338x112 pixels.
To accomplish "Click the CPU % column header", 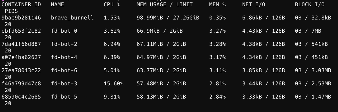I will (x=112, y=5).
